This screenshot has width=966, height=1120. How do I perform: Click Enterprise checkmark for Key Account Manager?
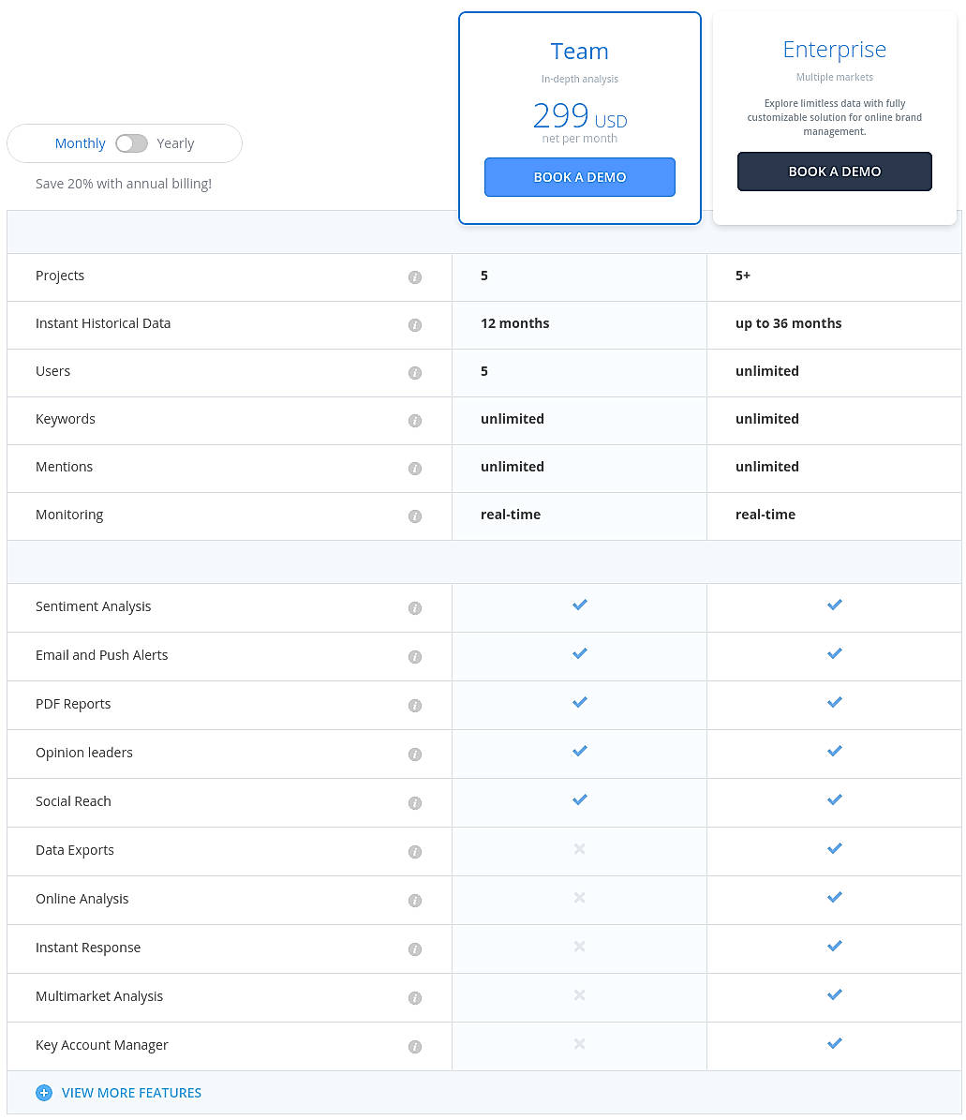(835, 1043)
